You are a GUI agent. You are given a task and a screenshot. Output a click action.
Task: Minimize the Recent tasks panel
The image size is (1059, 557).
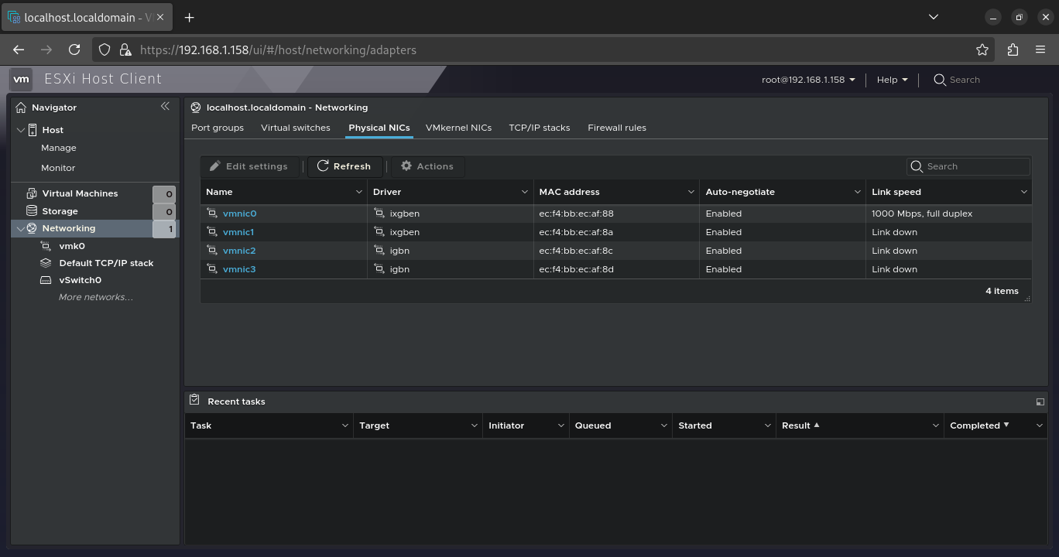(x=1040, y=402)
